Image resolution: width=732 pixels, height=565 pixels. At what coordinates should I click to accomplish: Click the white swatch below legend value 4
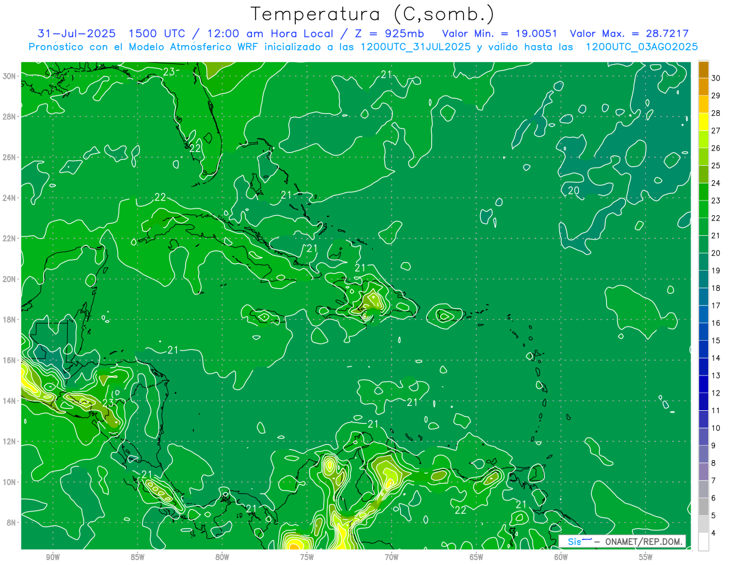point(703,542)
